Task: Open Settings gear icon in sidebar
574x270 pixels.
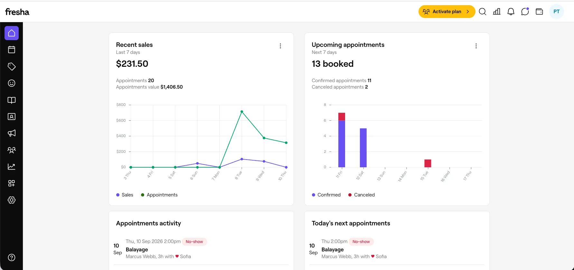Action: pos(12,200)
